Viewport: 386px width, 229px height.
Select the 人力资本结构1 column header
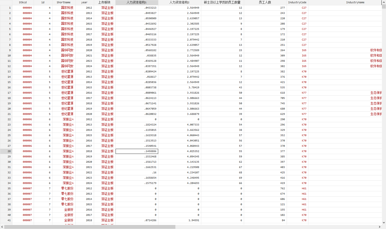coord(137,3)
